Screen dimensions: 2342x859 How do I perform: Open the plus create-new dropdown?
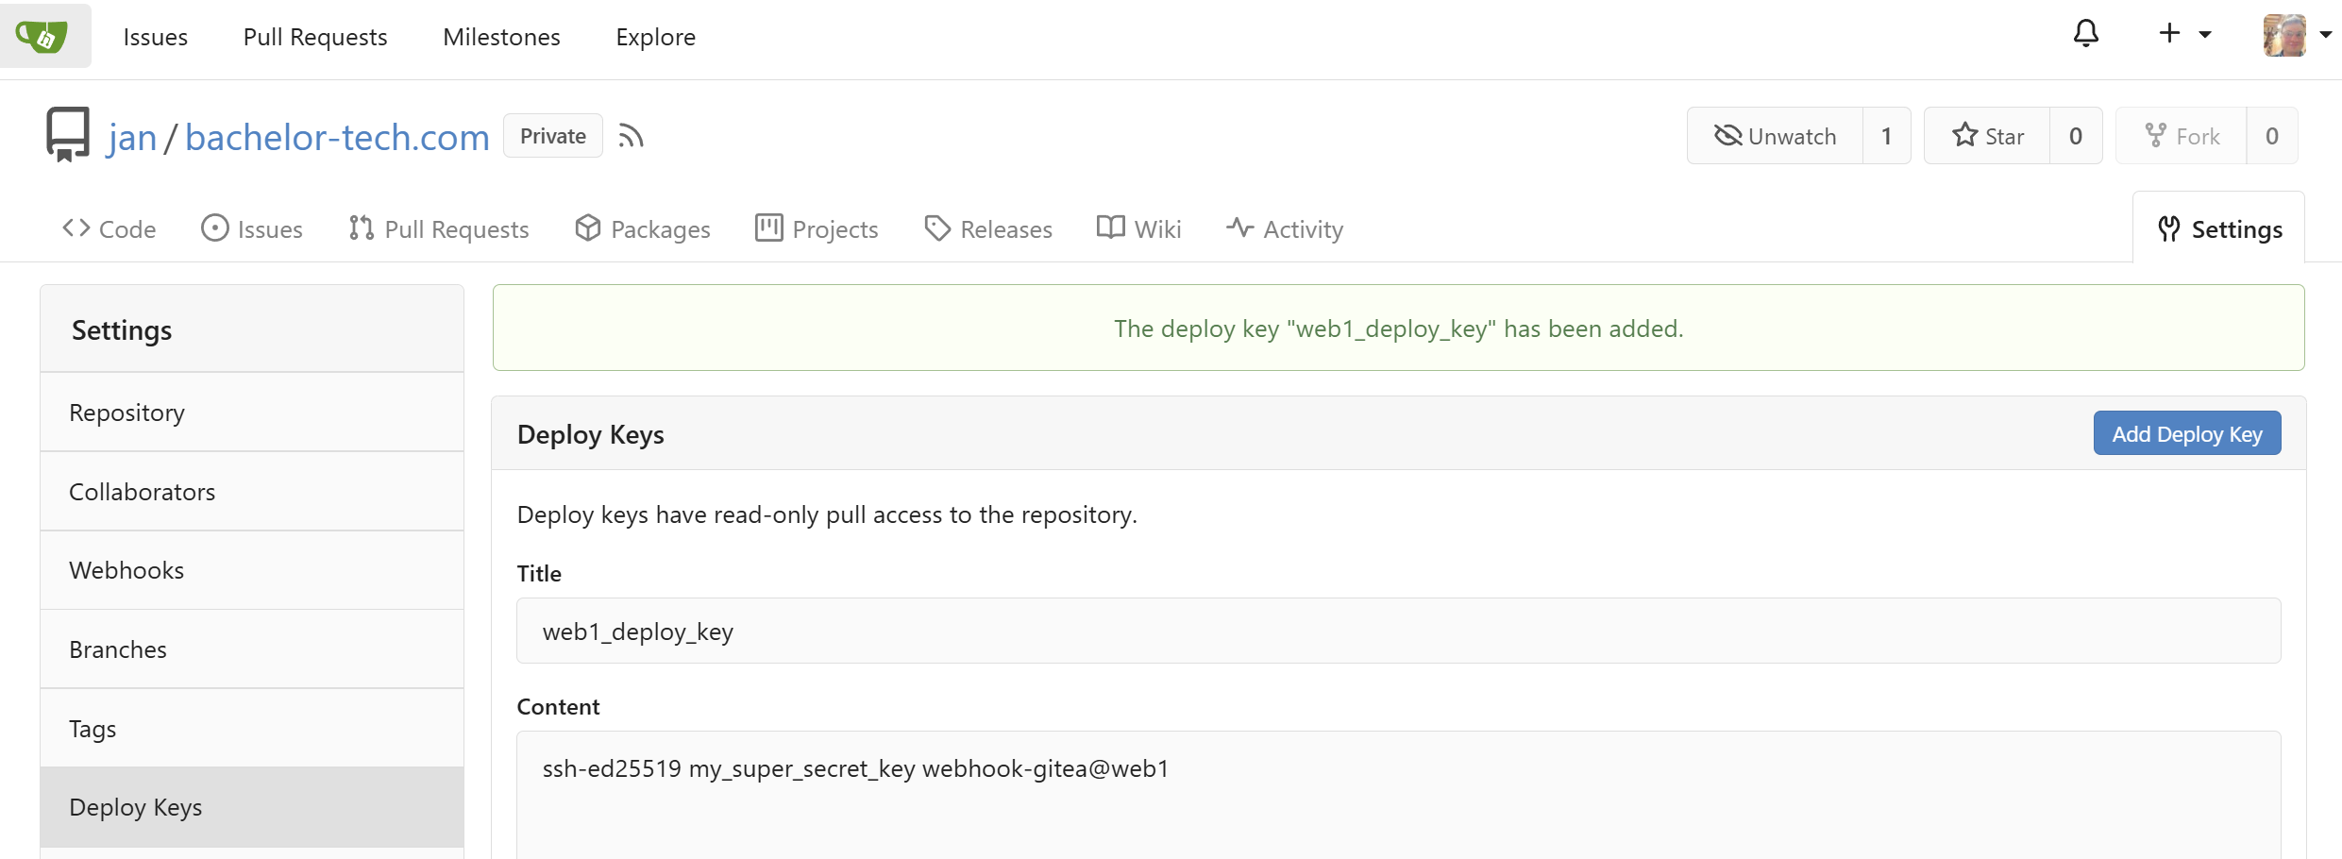click(x=2184, y=34)
